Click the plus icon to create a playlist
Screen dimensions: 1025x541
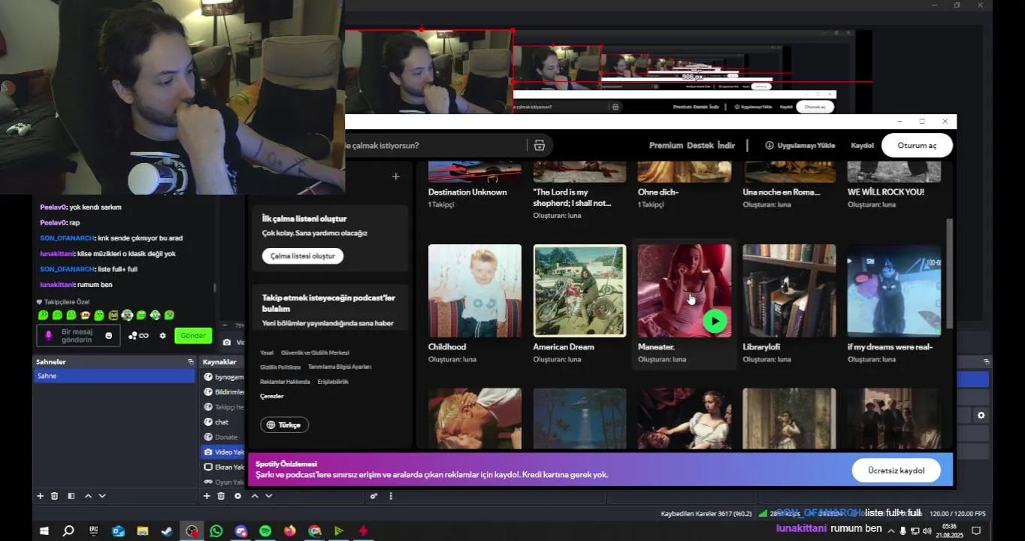coord(396,177)
